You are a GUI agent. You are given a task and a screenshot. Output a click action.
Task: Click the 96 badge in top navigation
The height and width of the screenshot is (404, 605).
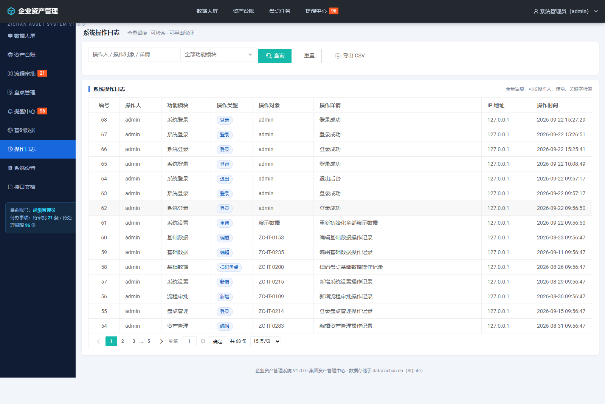coord(334,11)
